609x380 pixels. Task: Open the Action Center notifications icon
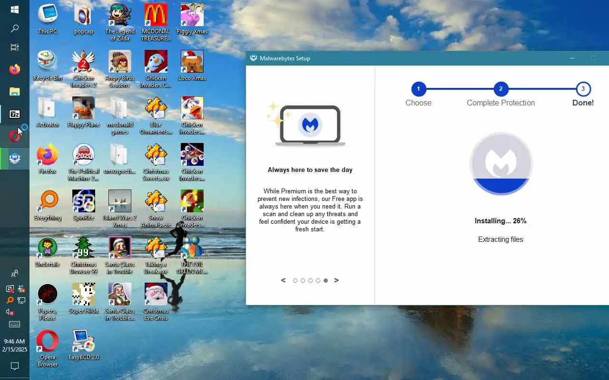[14, 366]
